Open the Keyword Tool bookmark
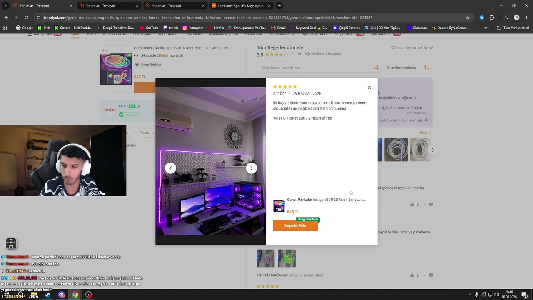This screenshot has height=300, width=533. point(309,28)
